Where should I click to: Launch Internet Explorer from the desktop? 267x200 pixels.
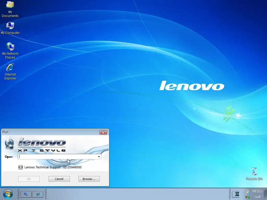tap(10, 72)
